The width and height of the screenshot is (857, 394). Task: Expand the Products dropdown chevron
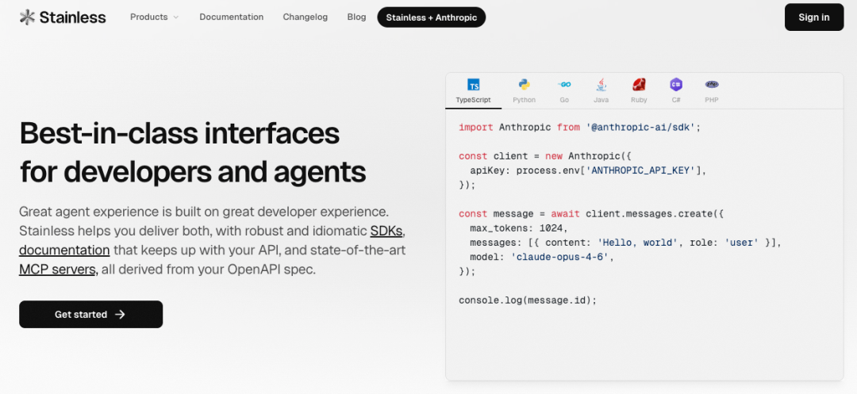176,17
